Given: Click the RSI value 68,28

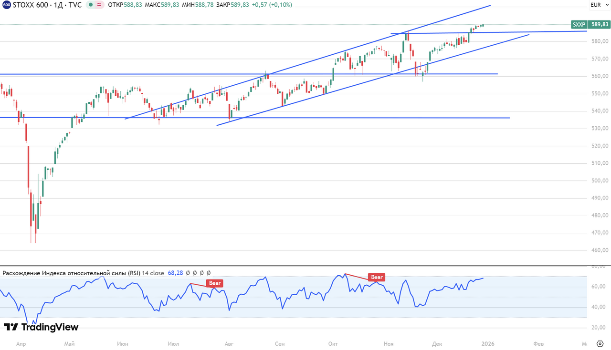Looking at the screenshot, I should pyautogui.click(x=176, y=273).
